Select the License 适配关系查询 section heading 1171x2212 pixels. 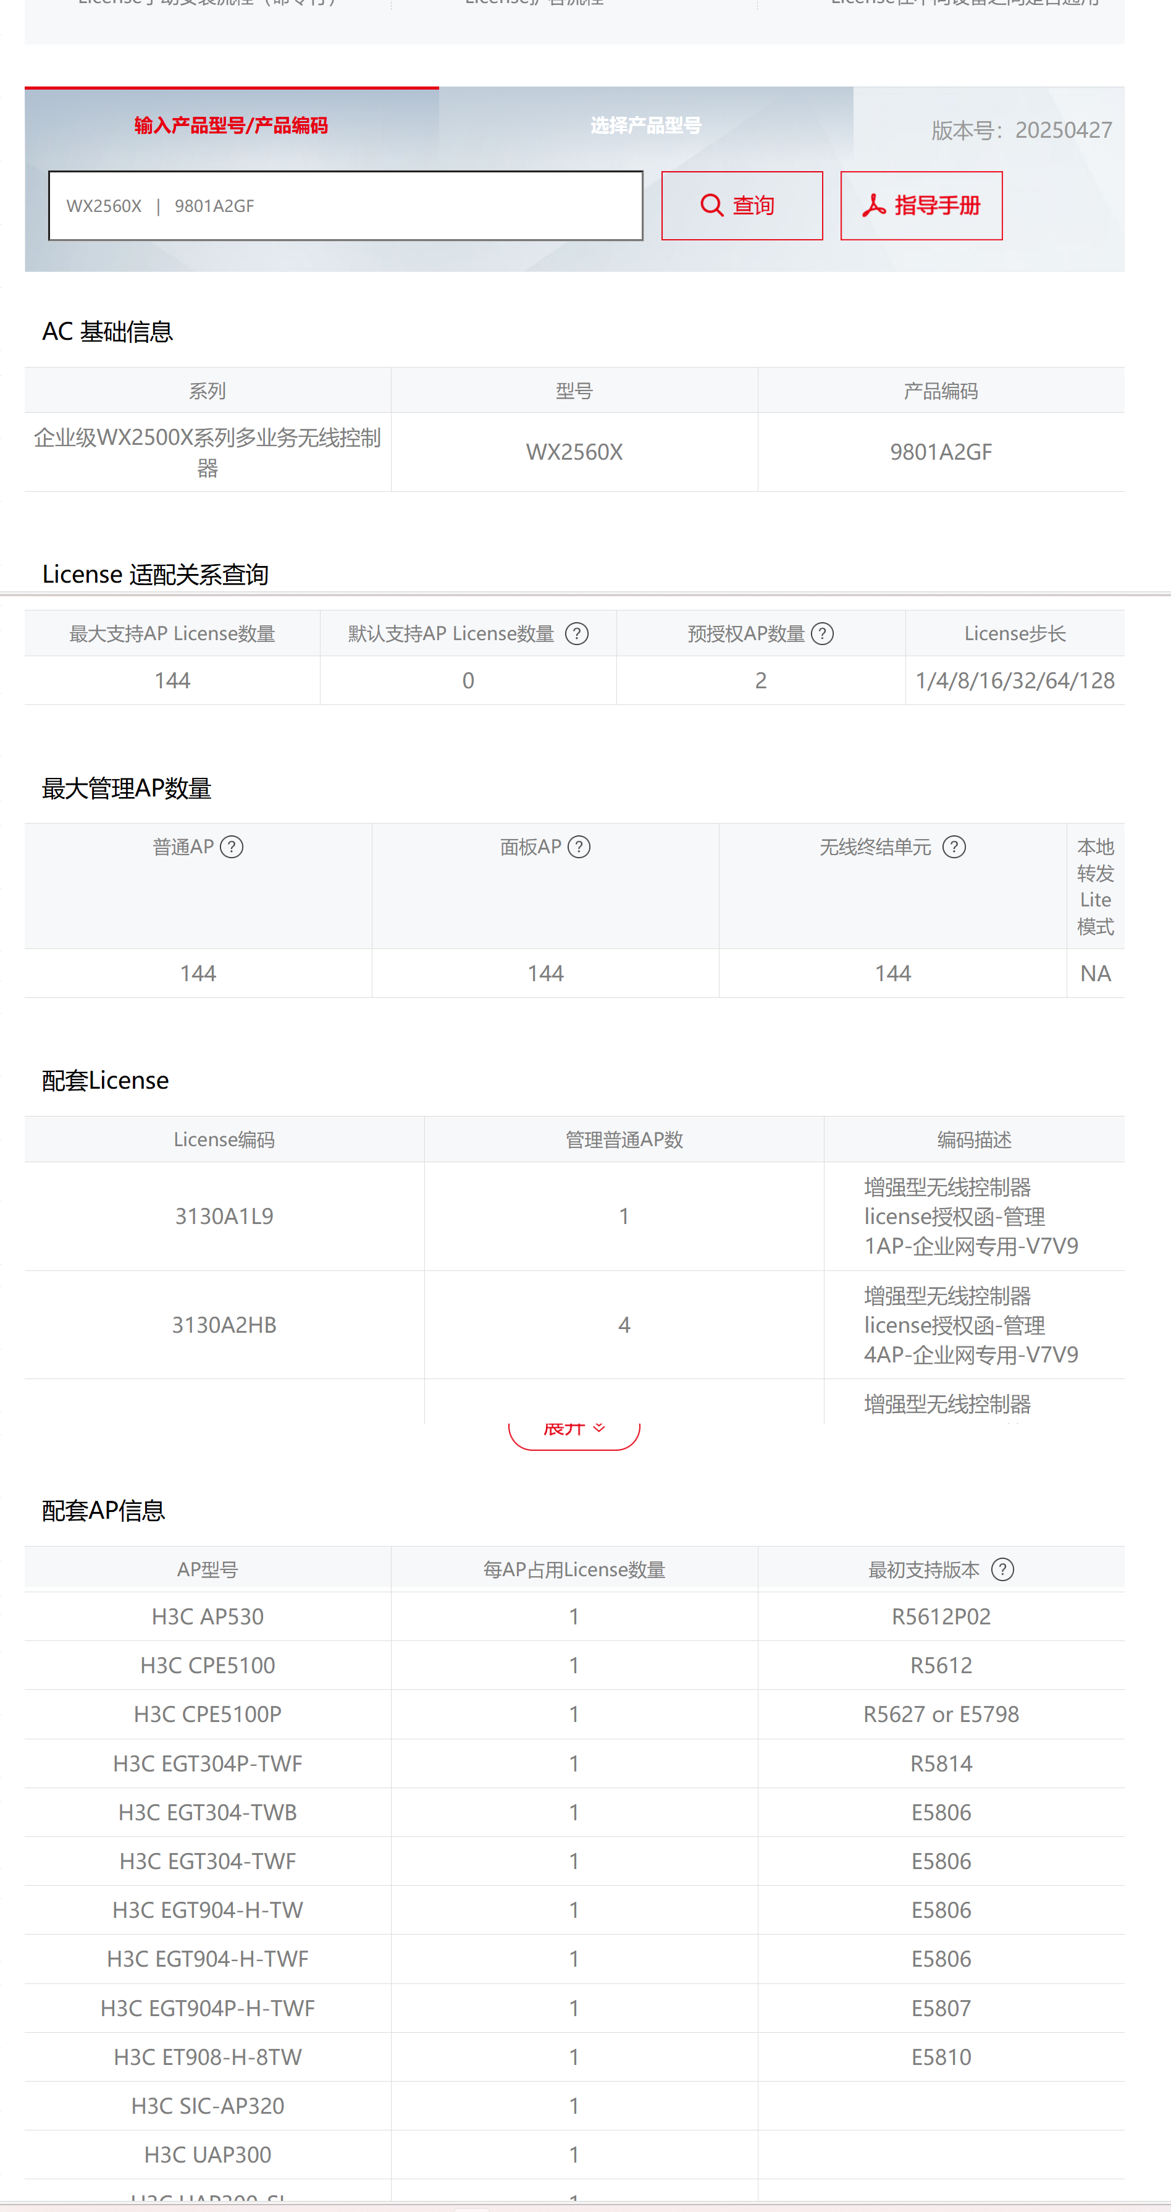point(156,575)
